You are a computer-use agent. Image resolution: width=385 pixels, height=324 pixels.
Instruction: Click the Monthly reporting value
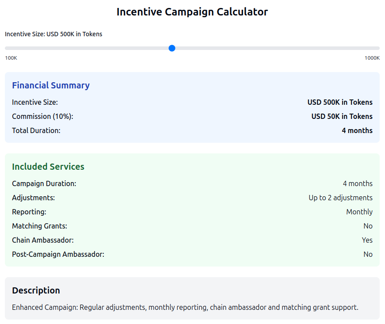point(359,212)
